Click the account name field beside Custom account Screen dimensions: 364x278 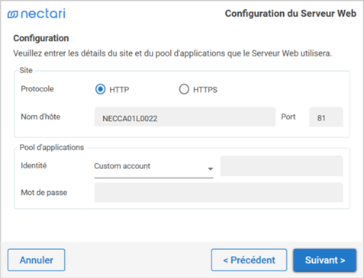coord(282,166)
